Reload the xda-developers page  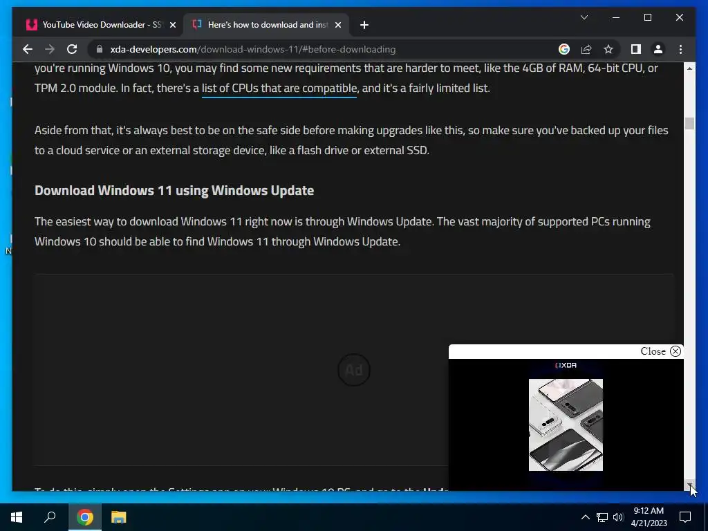[x=72, y=49]
